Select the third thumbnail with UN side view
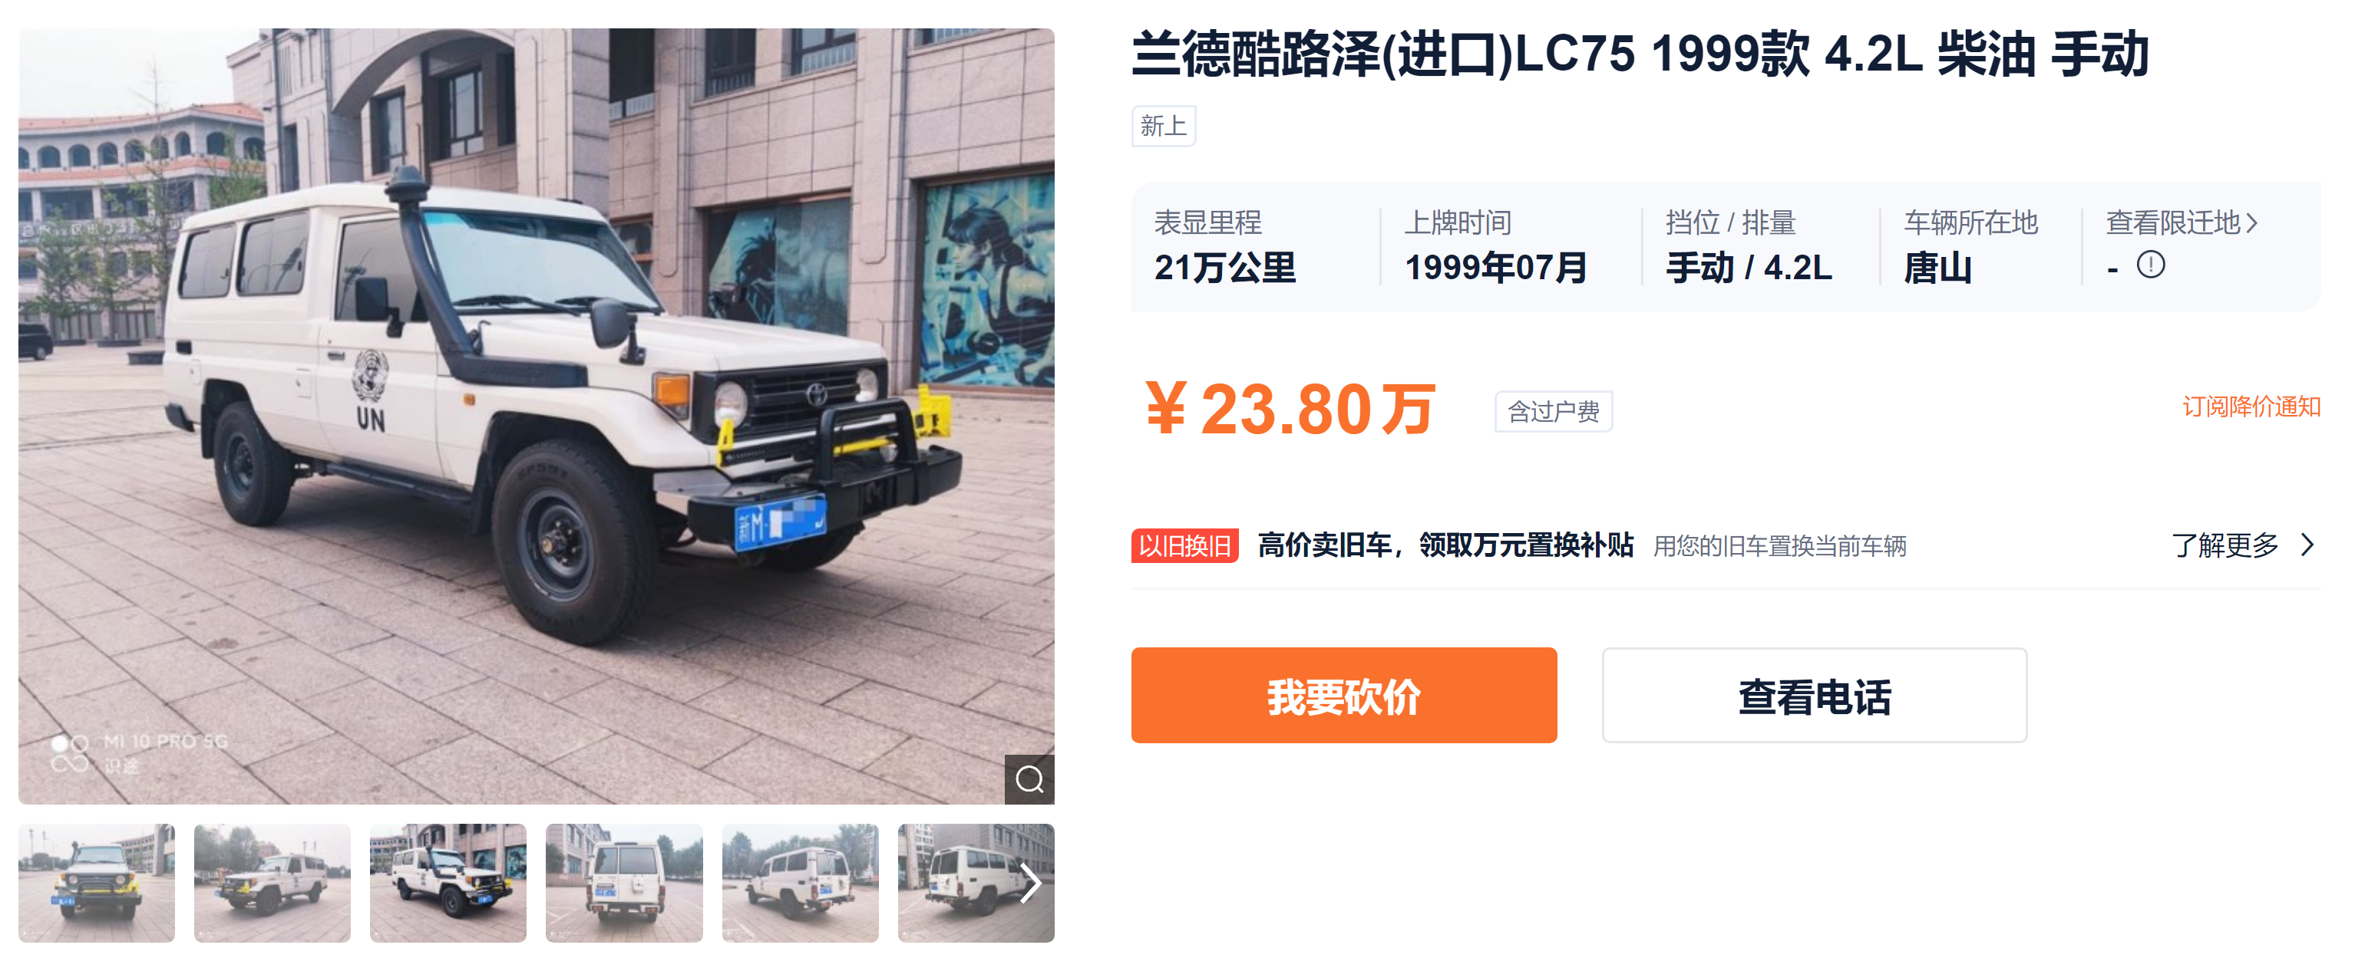 [448, 883]
